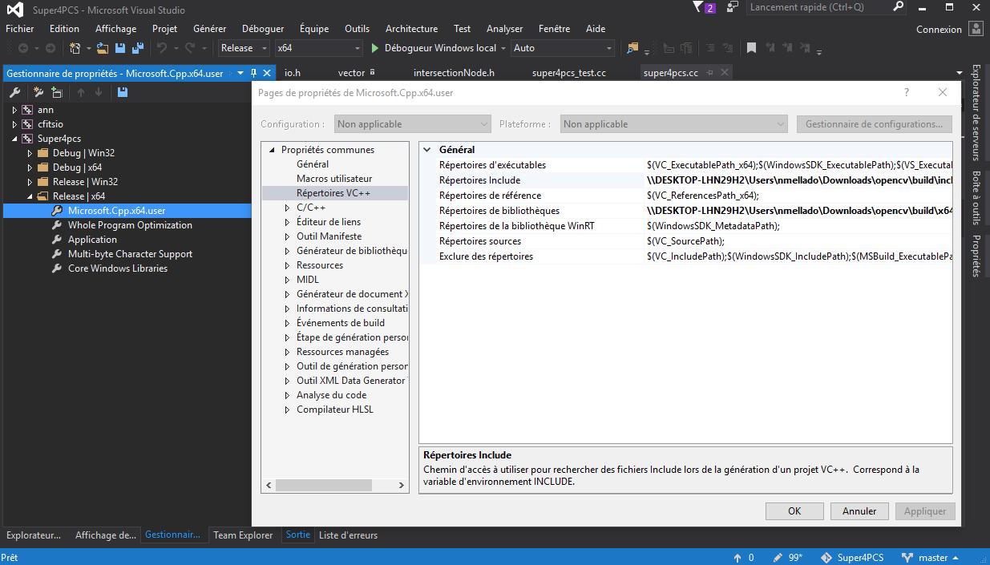Screen dimensions: 990x565
Task: Open the Fichier menu
Action: pyautogui.click(x=20, y=29)
